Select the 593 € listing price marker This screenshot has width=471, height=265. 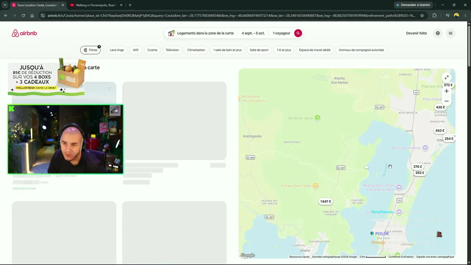pyautogui.click(x=420, y=173)
